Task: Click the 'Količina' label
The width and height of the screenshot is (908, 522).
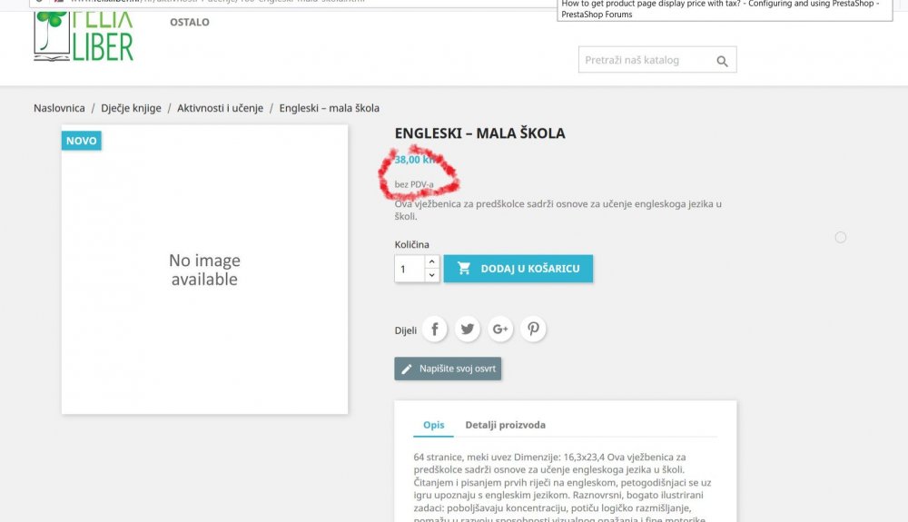Action: tap(411, 245)
